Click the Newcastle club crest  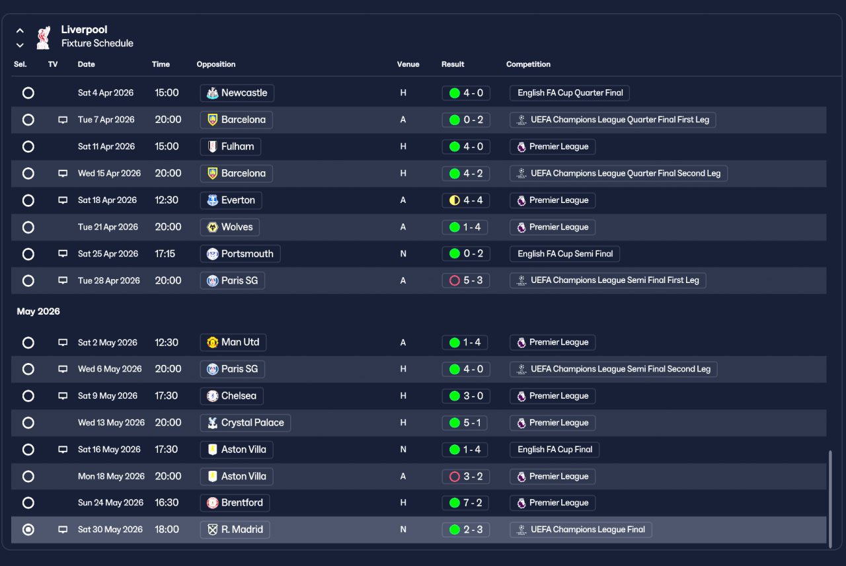tap(212, 93)
